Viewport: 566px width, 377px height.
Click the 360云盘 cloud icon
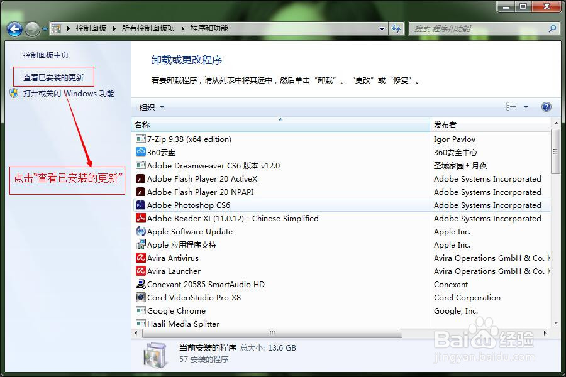click(141, 152)
